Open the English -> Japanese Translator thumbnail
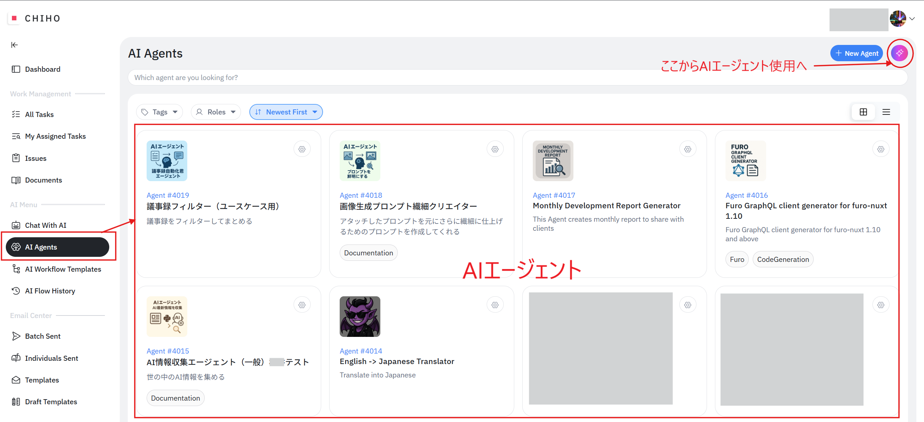Screen dimensions: 924x422 click(x=360, y=316)
